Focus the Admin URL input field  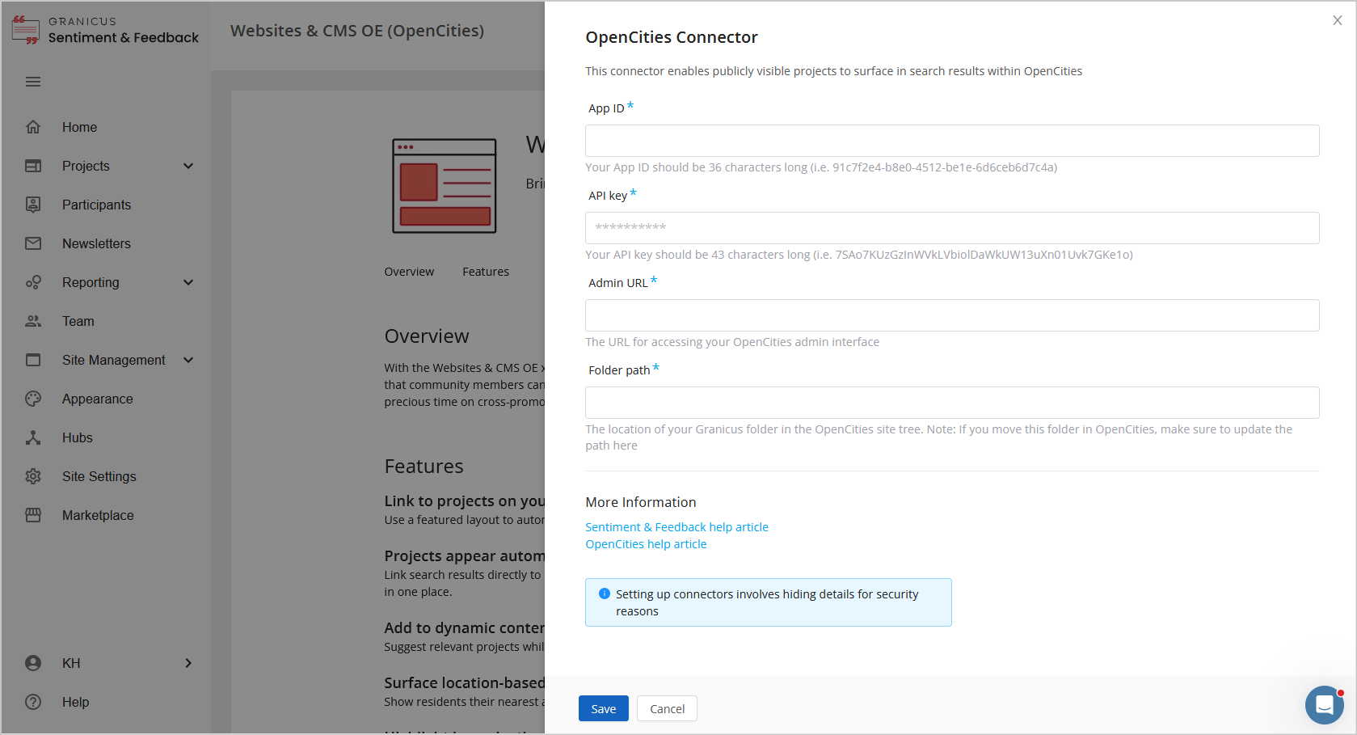[952, 315]
